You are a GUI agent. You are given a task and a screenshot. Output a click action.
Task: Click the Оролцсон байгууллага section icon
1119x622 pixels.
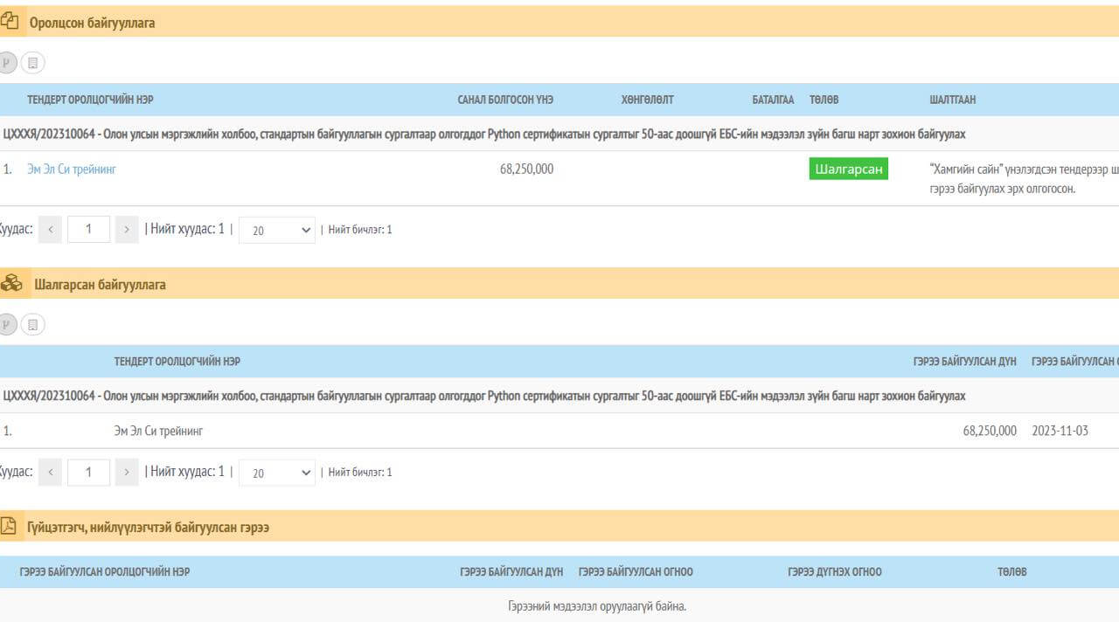pos(10,22)
